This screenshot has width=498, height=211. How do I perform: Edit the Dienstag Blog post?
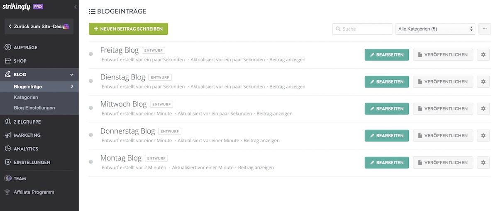pos(386,82)
